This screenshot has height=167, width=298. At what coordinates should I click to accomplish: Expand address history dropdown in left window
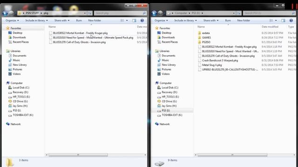tap(85, 13)
